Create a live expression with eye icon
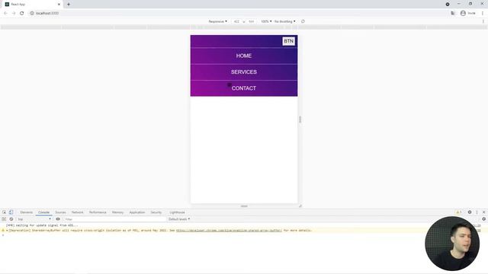488x274 pixels. click(58, 219)
